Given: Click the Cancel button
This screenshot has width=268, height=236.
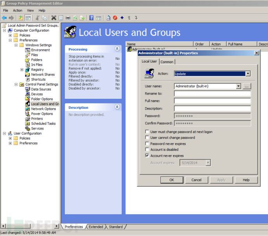Looking at the screenshot, I should [197, 180].
